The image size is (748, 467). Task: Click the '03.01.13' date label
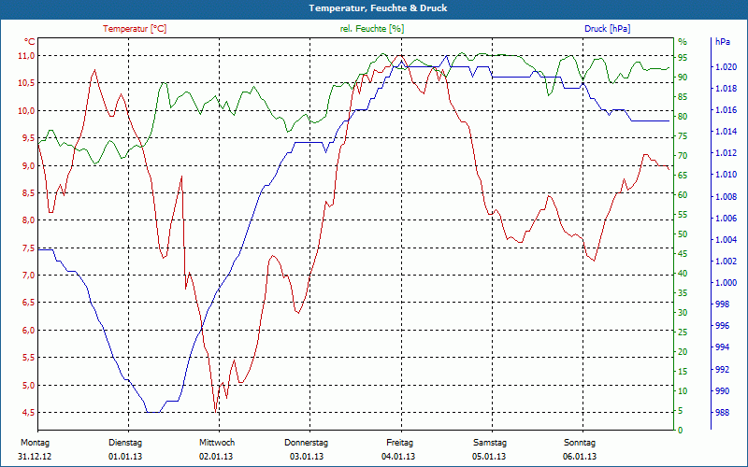pyautogui.click(x=307, y=457)
